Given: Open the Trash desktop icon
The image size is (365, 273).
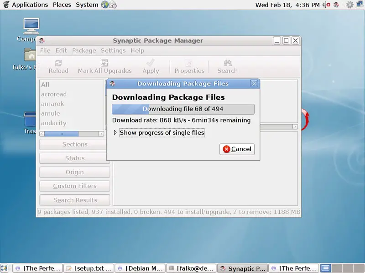Looking at the screenshot, I should tap(30, 119).
